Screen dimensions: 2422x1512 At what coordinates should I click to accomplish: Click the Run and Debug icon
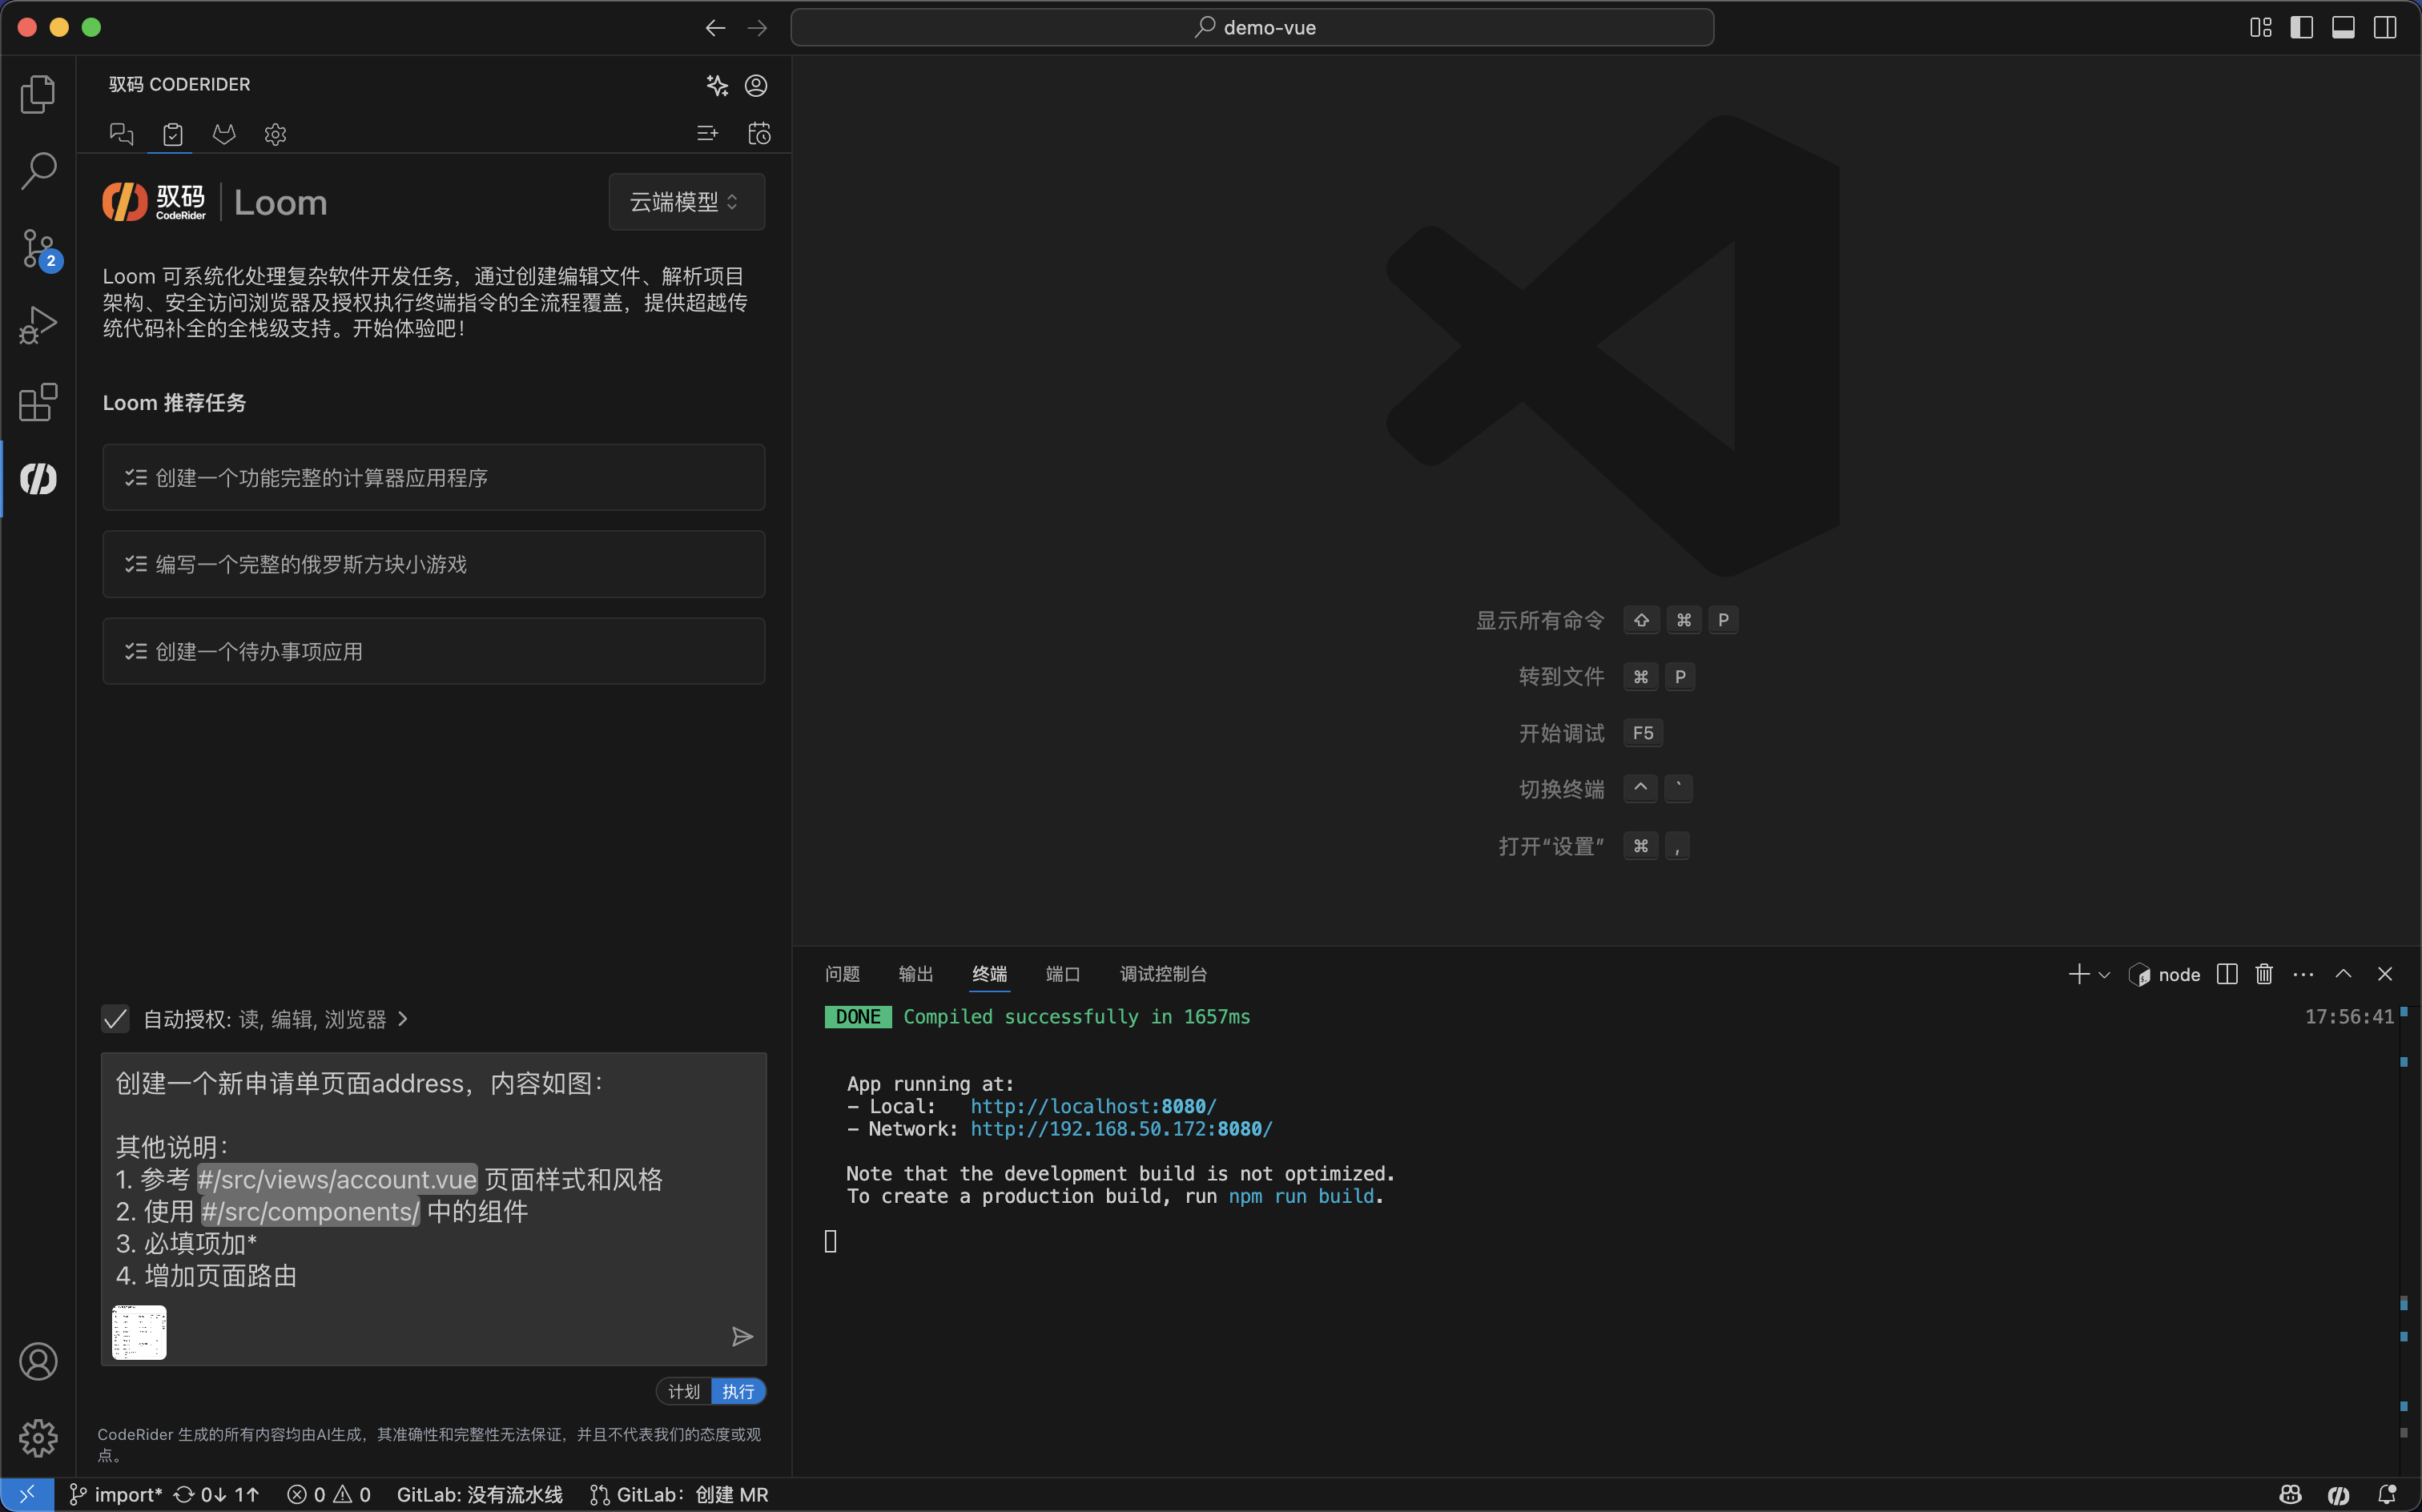pos(38,325)
